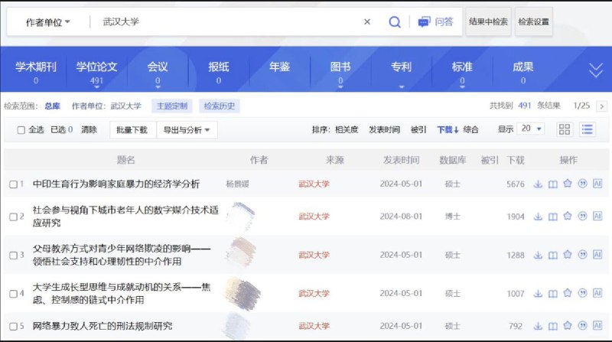Image resolution: width=612 pixels, height=342 pixels.
Task: Cite the 网络暴力致人死亡 thesis
Action: pos(582,326)
